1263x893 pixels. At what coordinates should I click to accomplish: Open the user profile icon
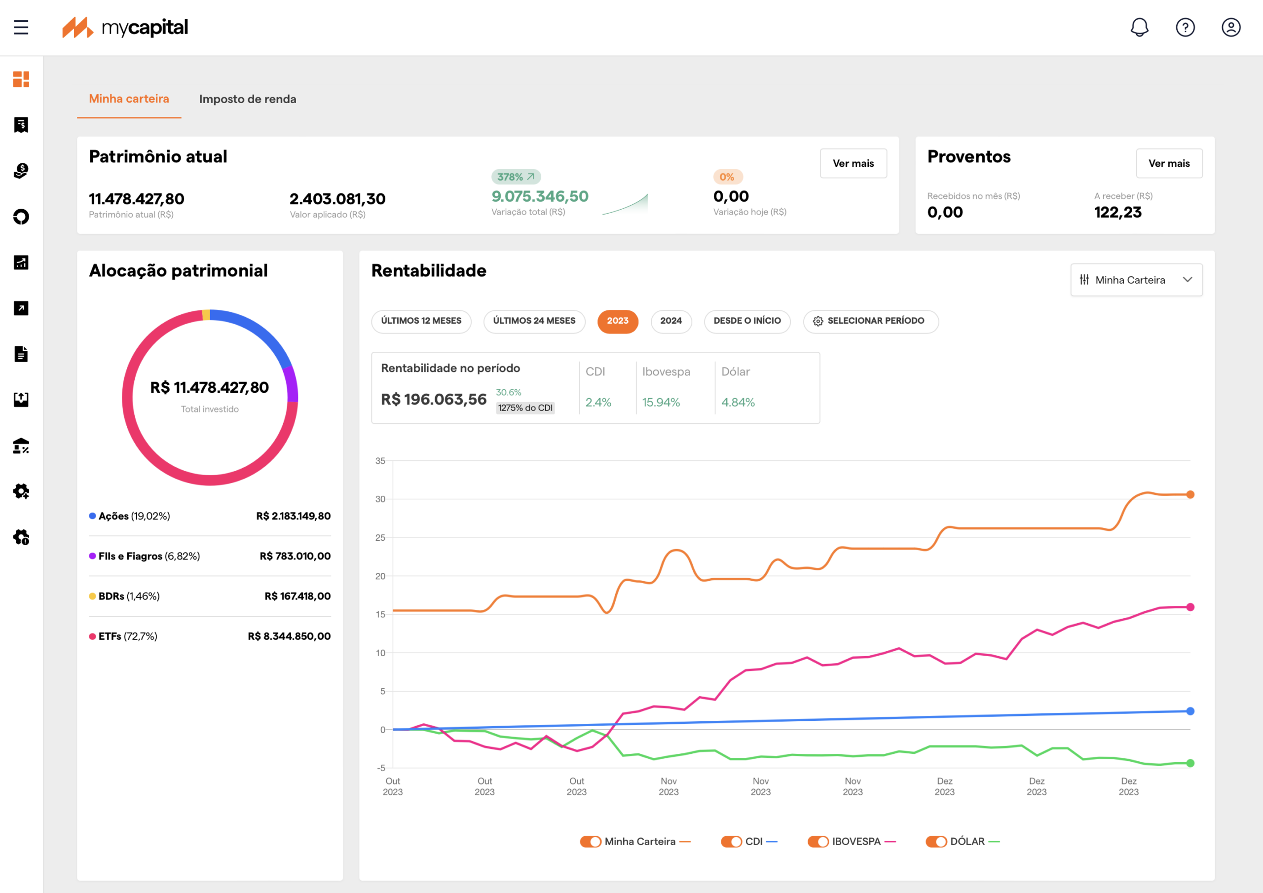1230,27
